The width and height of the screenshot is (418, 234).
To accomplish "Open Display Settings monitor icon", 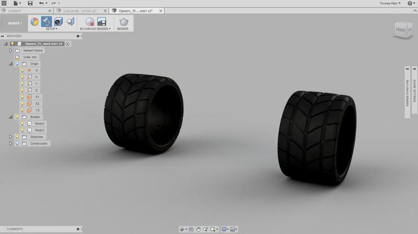I will tap(224, 229).
